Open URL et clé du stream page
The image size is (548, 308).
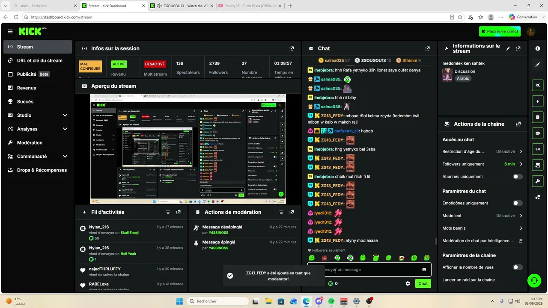[x=38, y=61]
